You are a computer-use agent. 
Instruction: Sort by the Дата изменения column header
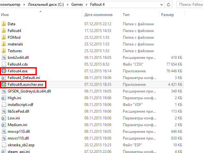(x=98, y=15)
